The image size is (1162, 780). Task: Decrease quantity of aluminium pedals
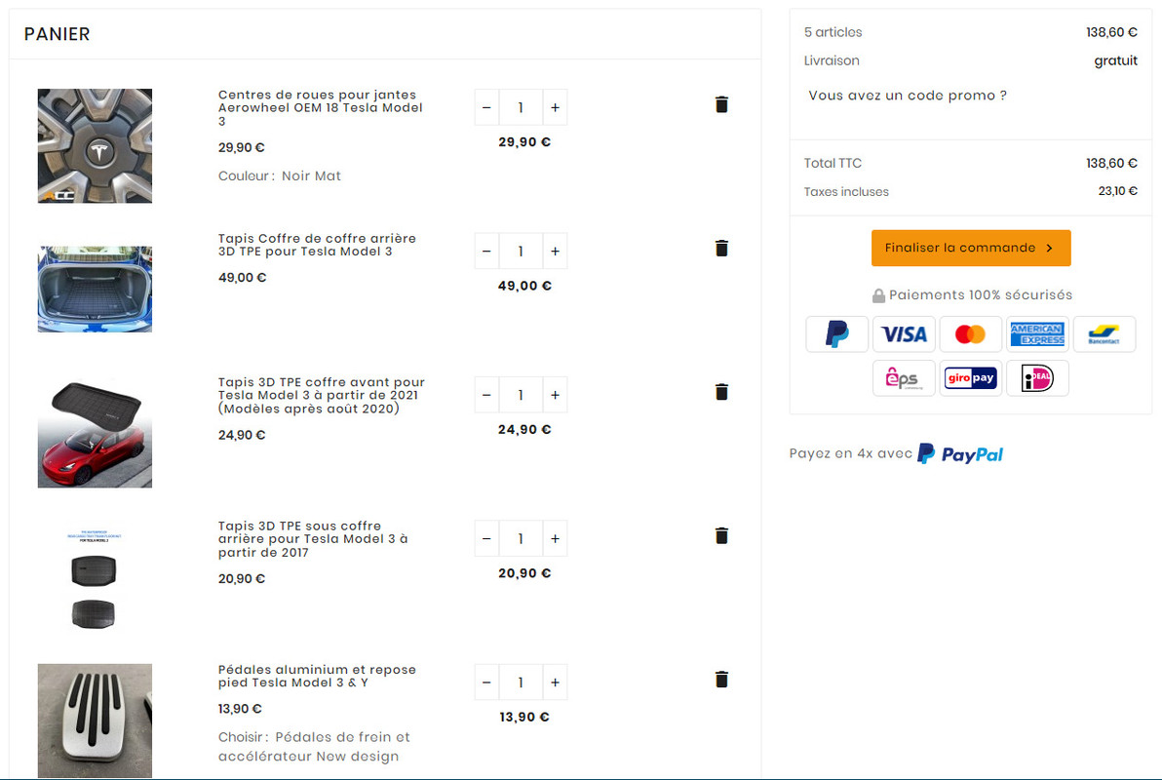[486, 682]
